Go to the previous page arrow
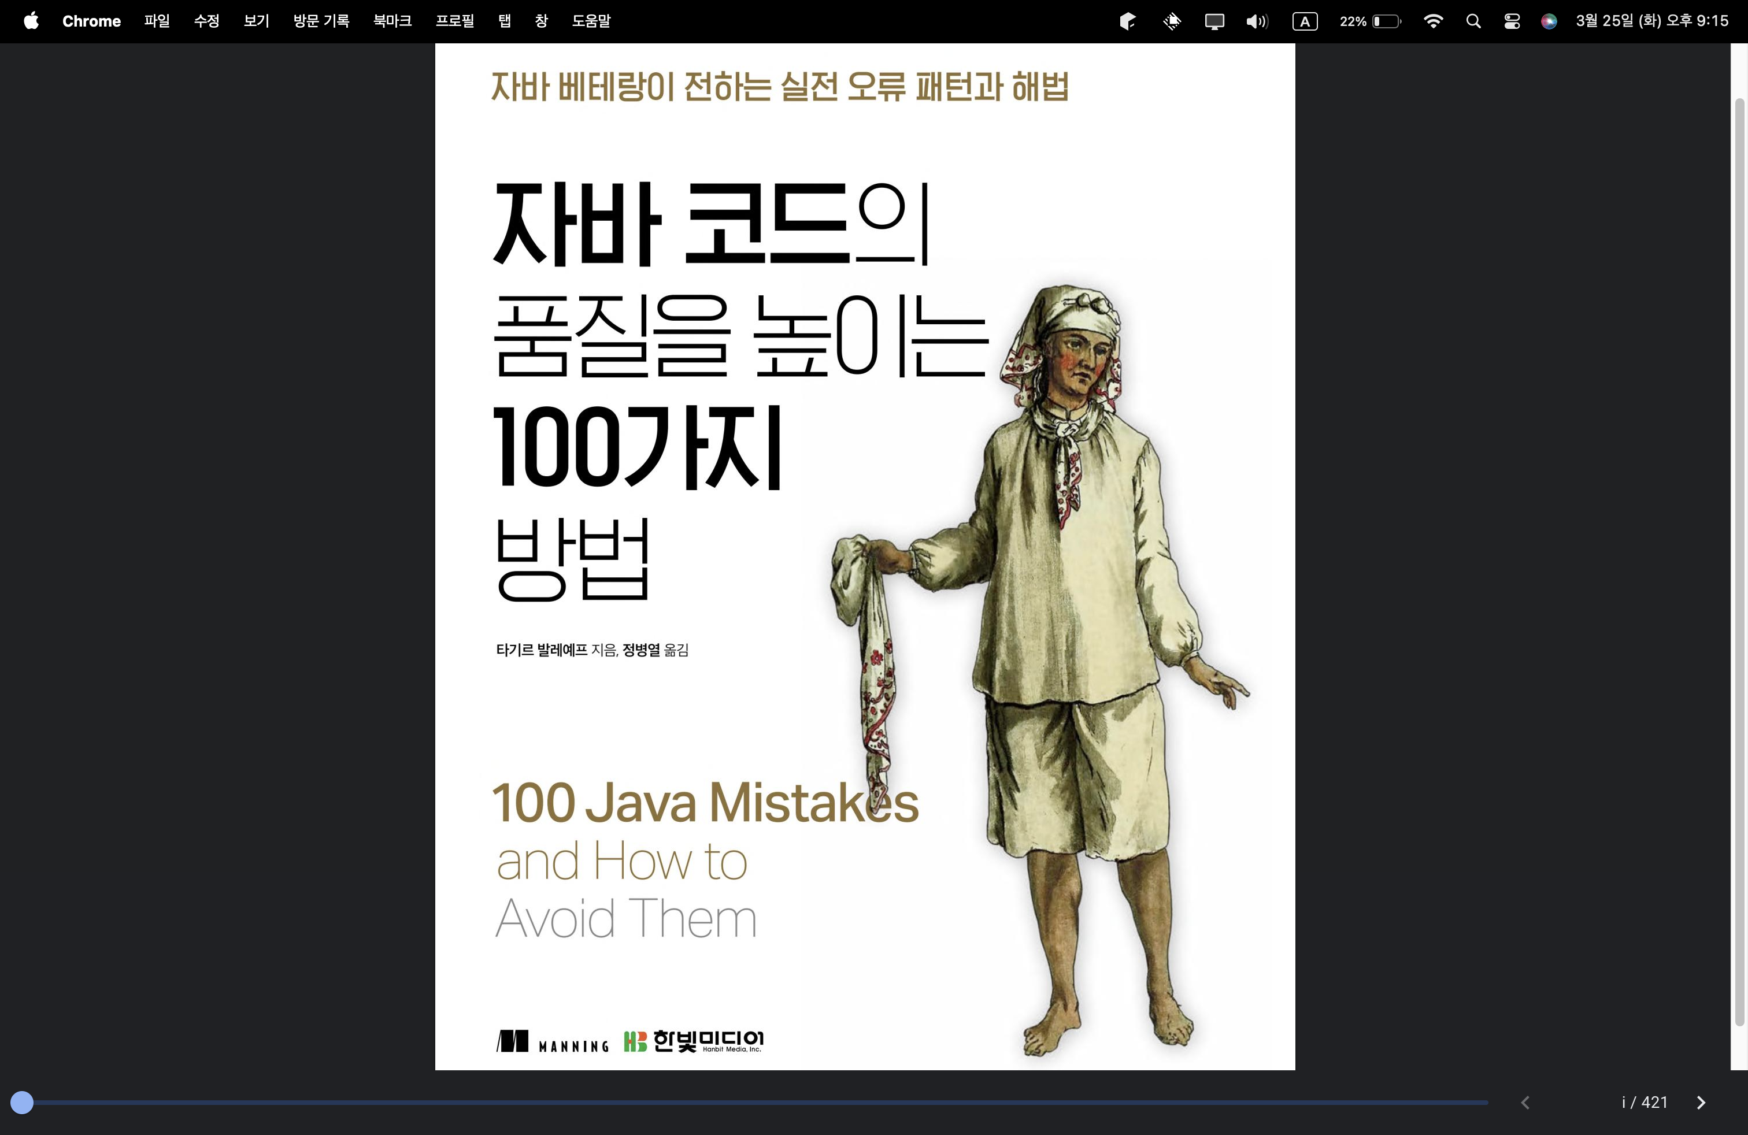Viewport: 1748px width, 1135px height. click(x=1525, y=1102)
